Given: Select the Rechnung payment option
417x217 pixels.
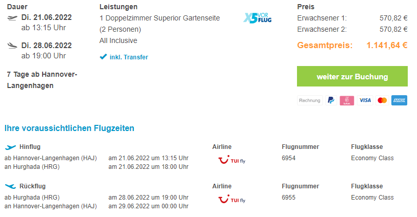Looking at the screenshot, I should [310, 100].
